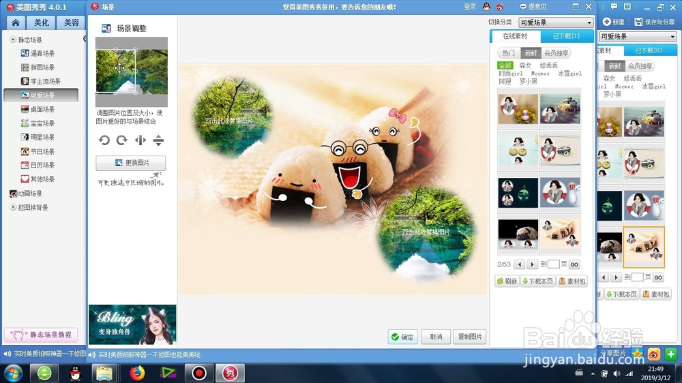Open the 美化 tab
The width and height of the screenshot is (682, 383).
42,22
